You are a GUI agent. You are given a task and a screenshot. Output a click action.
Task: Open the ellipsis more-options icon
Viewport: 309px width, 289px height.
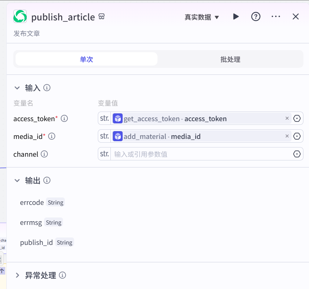276,16
